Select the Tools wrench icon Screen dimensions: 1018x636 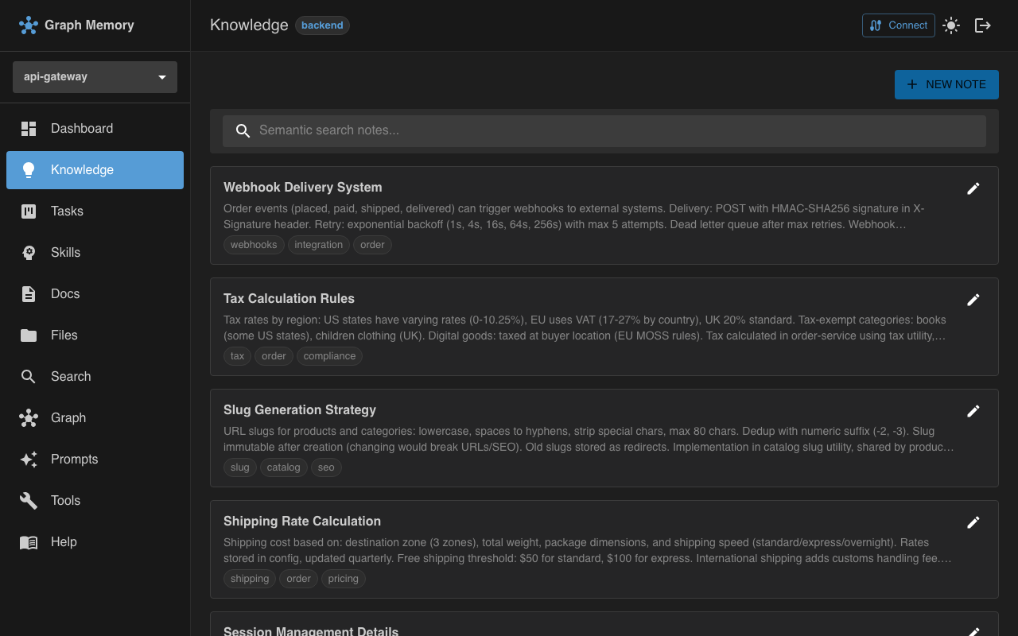(28, 500)
